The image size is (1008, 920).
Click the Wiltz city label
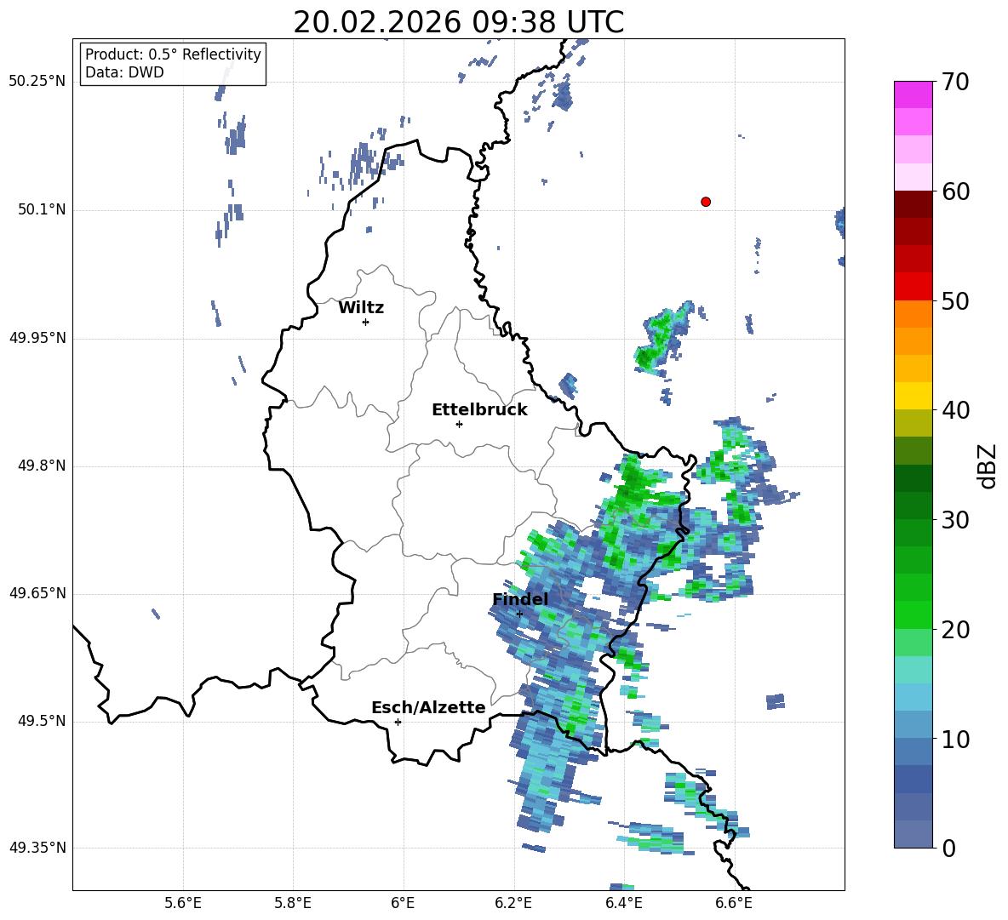[x=361, y=308]
